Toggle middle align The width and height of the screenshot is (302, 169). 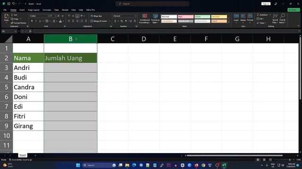pos(73,15)
